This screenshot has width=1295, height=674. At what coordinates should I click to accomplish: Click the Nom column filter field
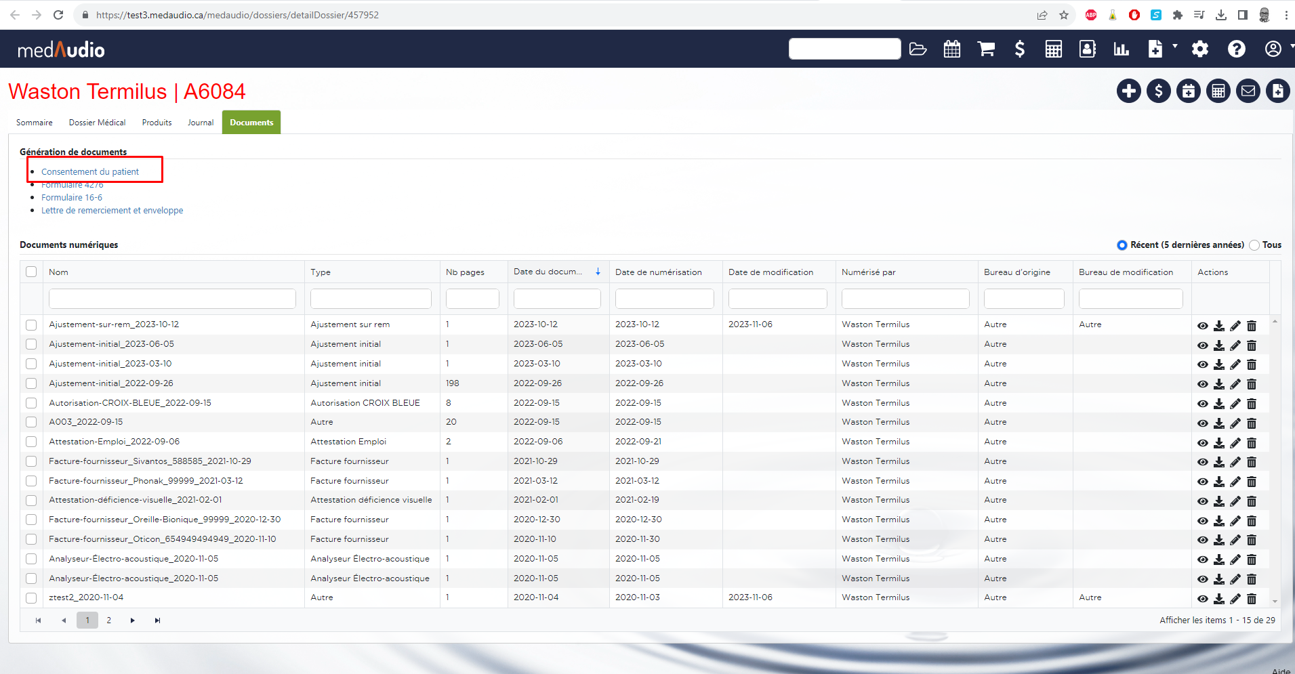coord(172,299)
